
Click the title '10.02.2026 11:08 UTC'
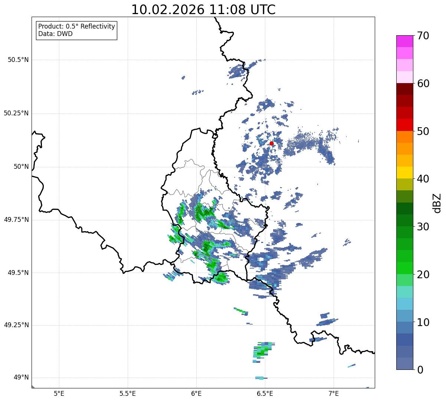pos(203,10)
